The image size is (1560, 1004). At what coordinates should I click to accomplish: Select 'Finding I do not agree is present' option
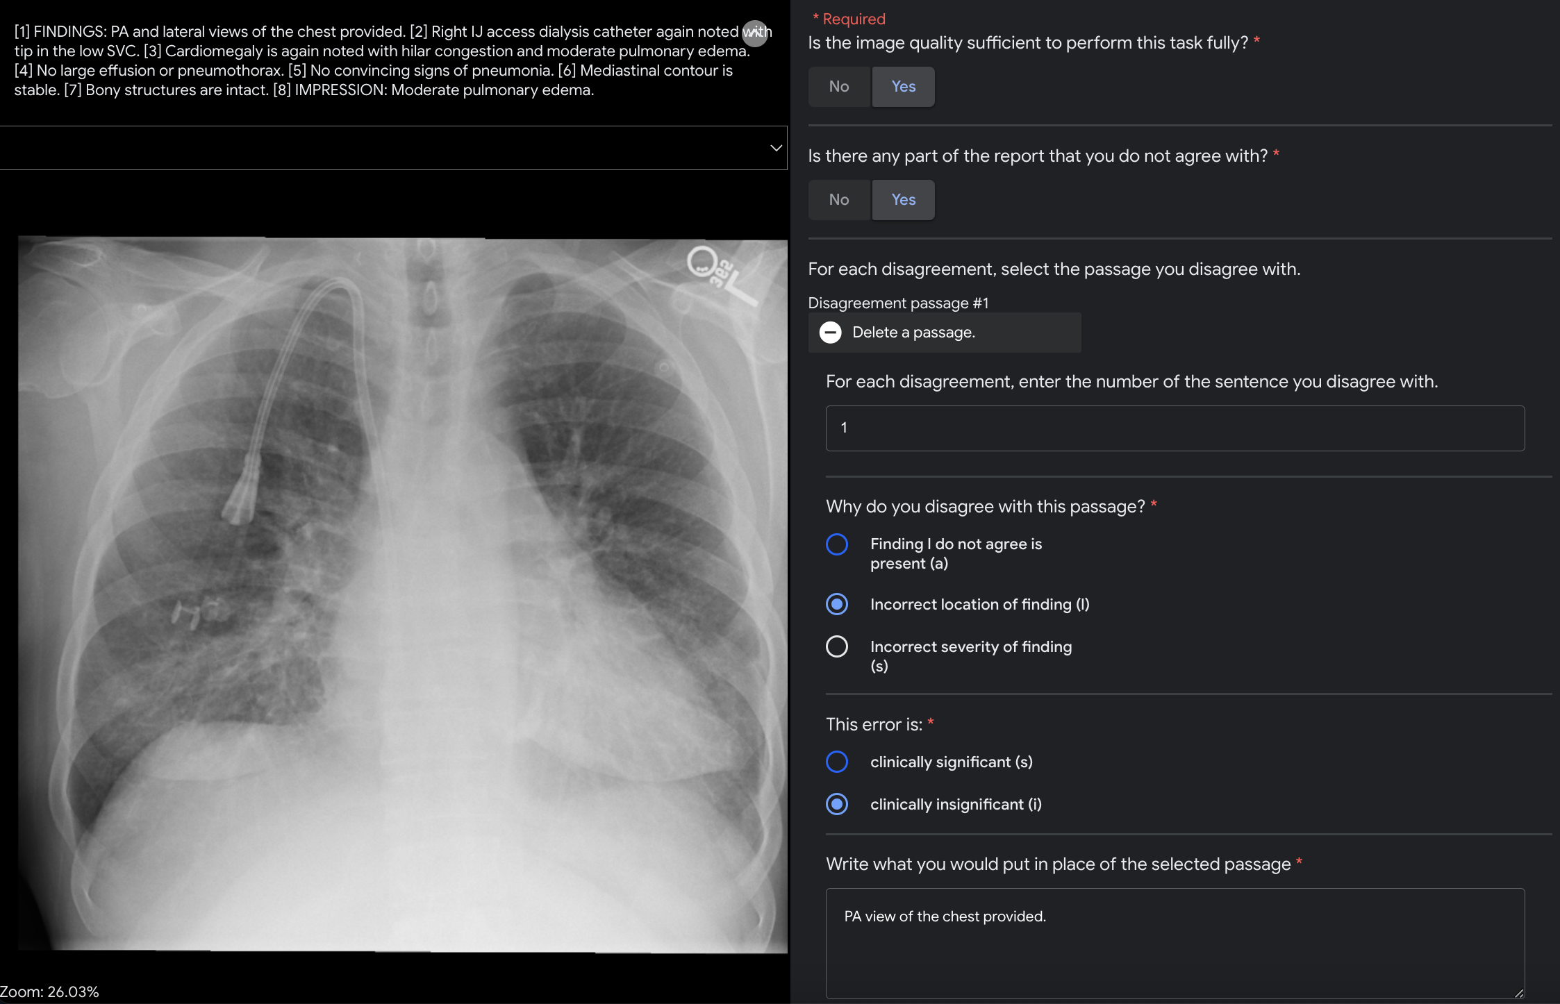[837, 544]
